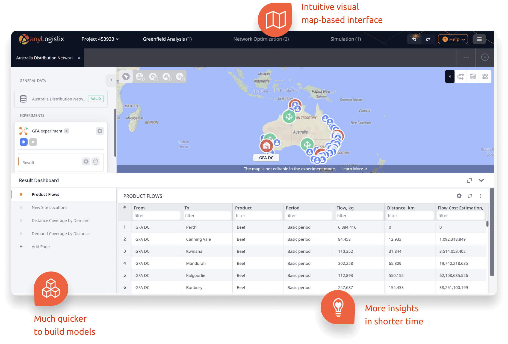Click GFA experiment progress bar
Viewport: 508px width, 344px height.
(x=61, y=149)
